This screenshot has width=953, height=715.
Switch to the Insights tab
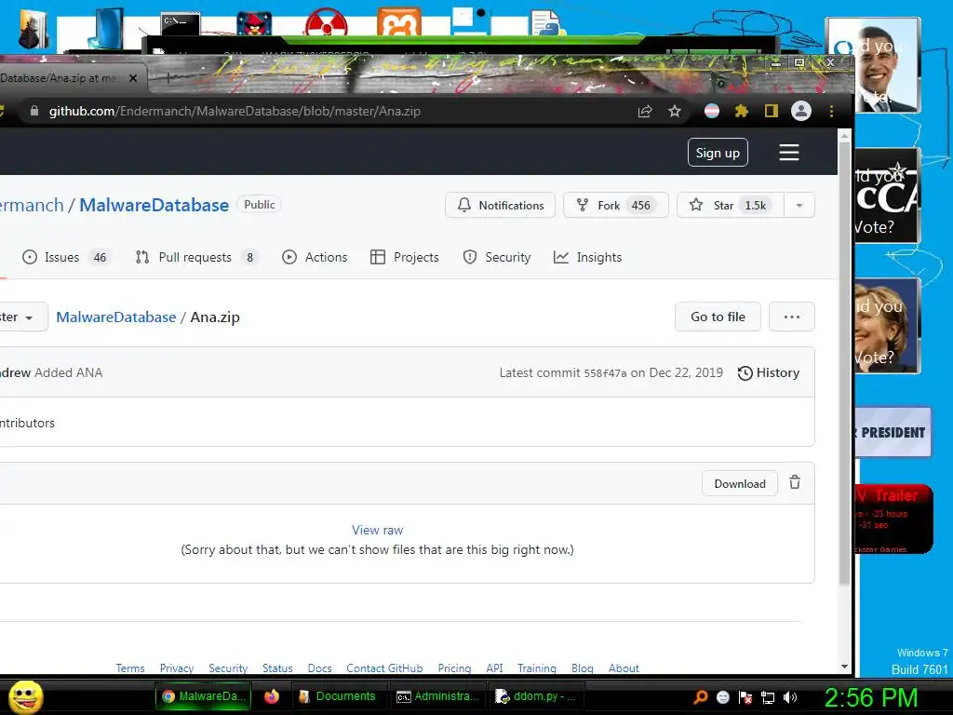coord(588,257)
